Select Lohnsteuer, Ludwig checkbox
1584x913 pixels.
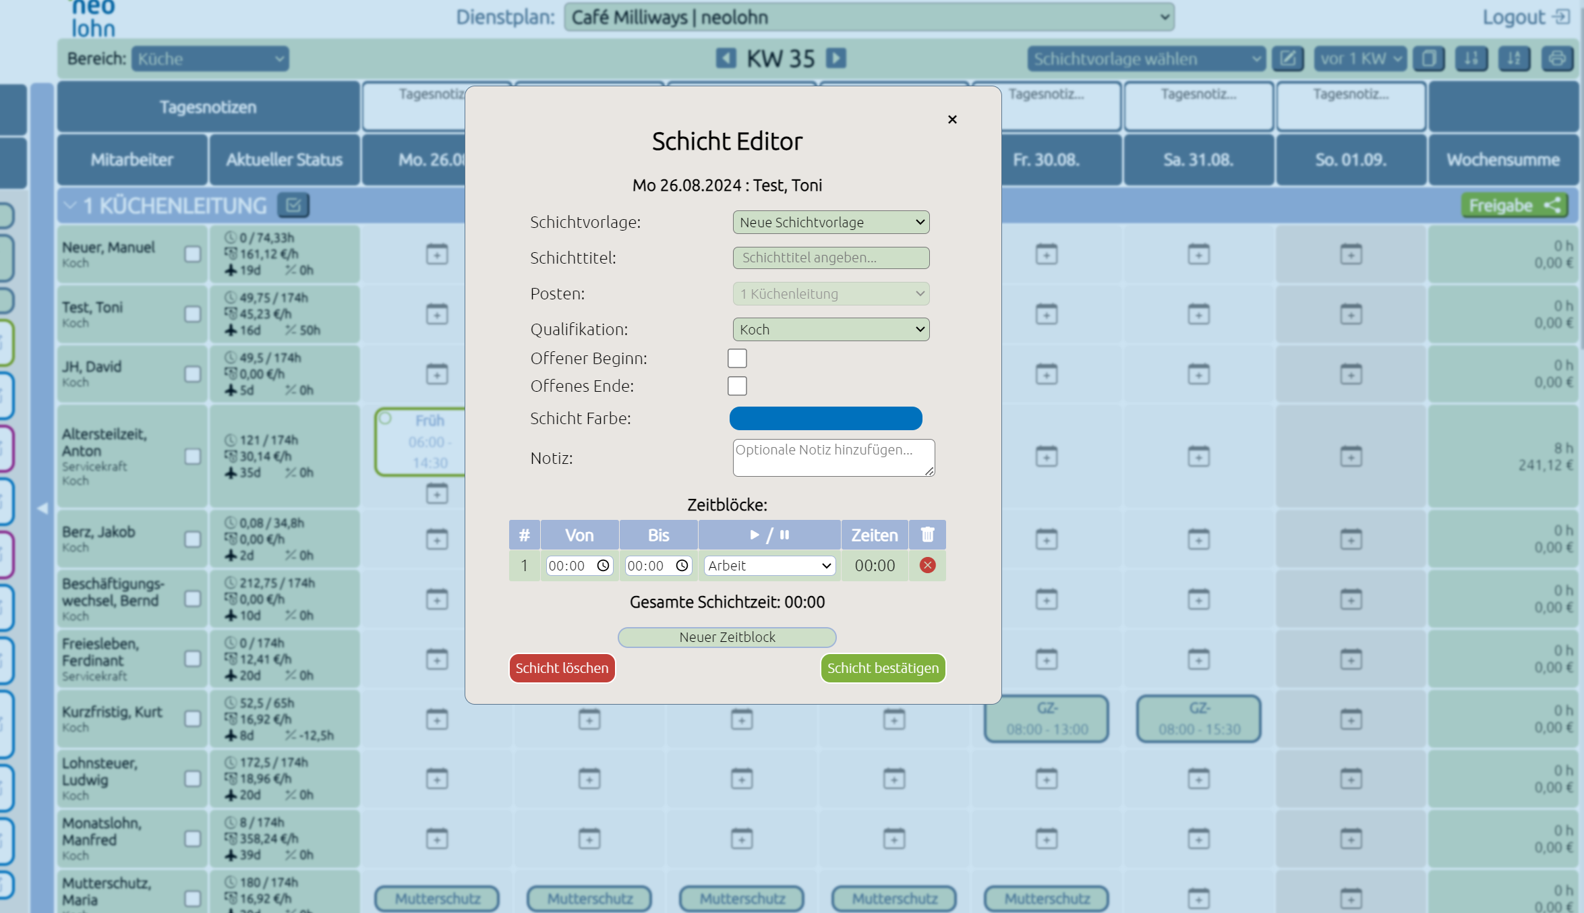(x=193, y=779)
